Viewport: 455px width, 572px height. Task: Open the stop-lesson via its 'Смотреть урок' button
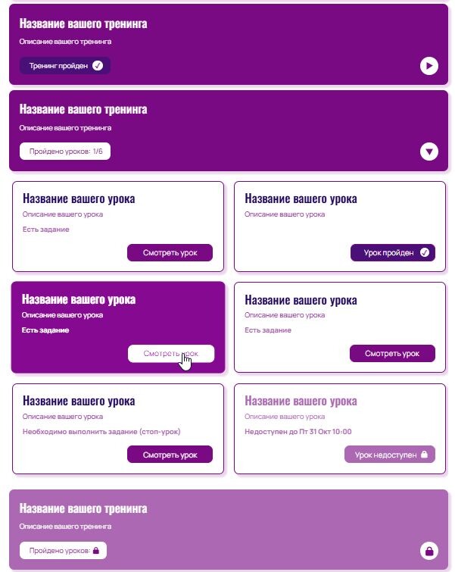pos(170,455)
